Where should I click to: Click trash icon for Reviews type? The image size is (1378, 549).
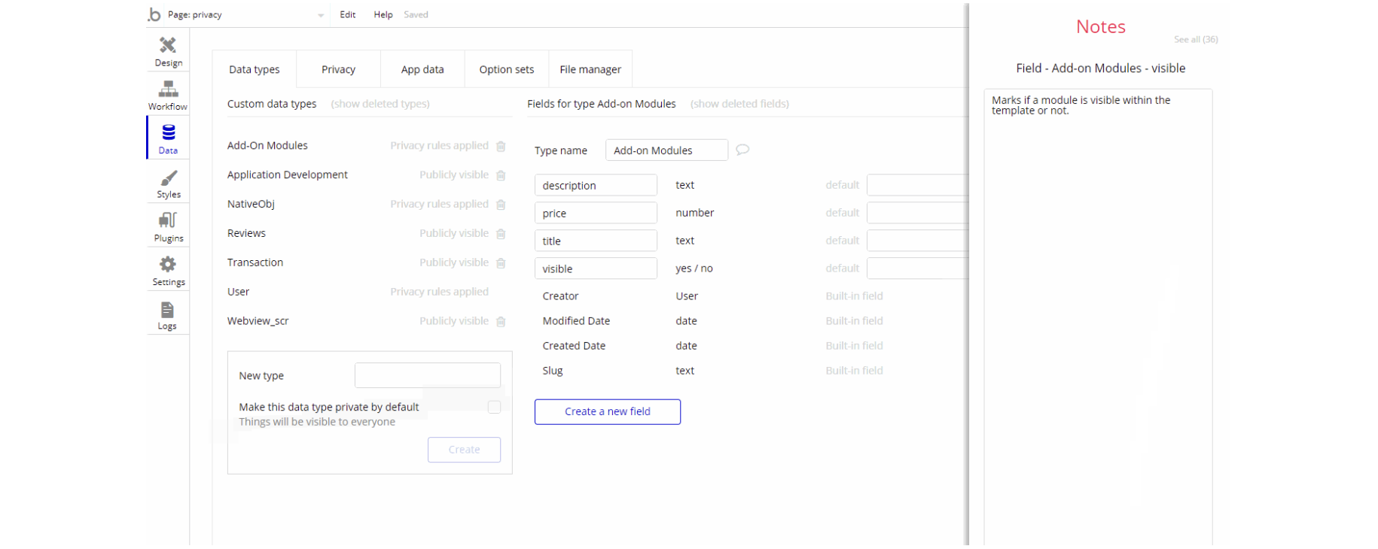pos(501,234)
